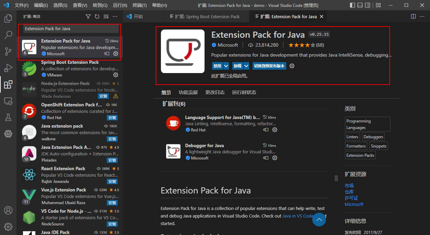Open the Explorer view in activity bar
The image size is (430, 235).
click(x=8, y=19)
